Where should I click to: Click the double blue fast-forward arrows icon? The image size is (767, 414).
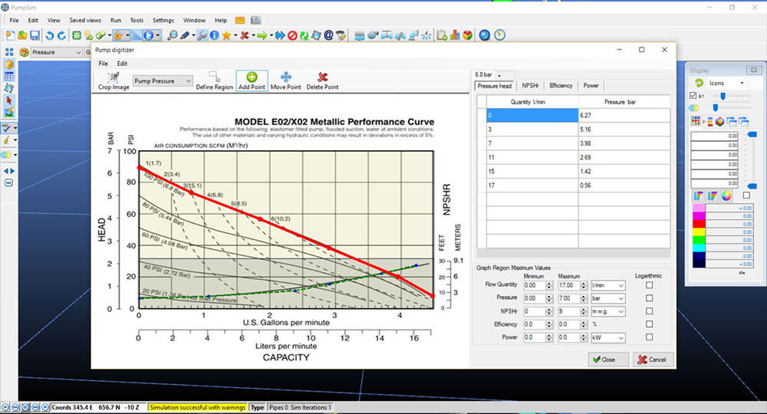(x=280, y=35)
